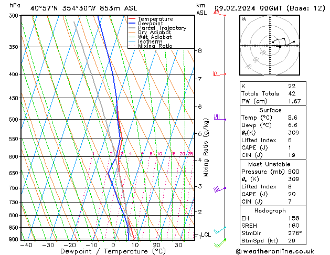The height and width of the screenshot is (255, 330).
Task: Click the red Temperature legend line
Action: point(132,19)
